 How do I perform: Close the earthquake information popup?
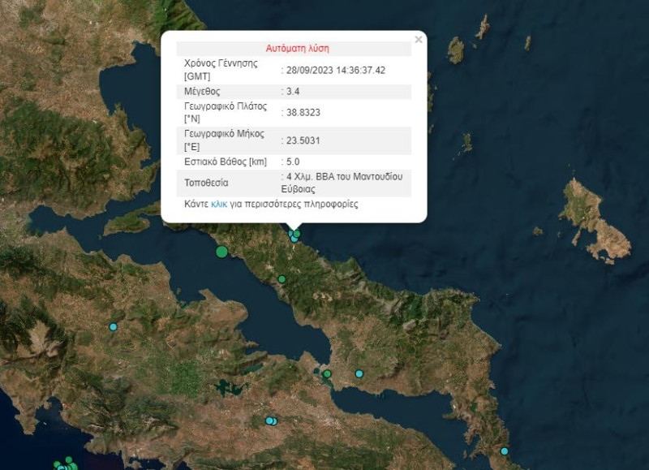point(419,37)
